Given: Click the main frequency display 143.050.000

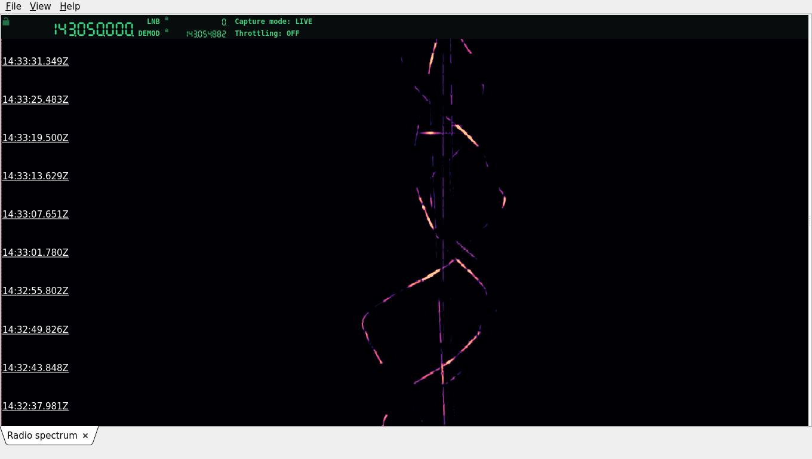Looking at the screenshot, I should (x=94, y=29).
